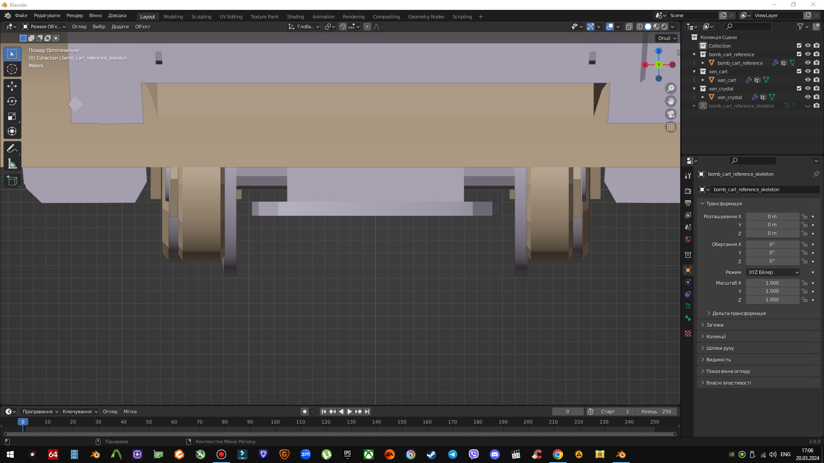This screenshot has height=463, width=824.
Task: Open the Режим XYZ Ейлер dropdown
Action: 772,272
